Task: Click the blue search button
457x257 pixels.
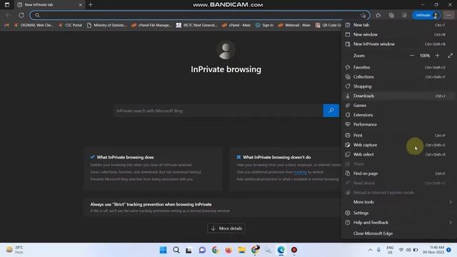Action: (x=331, y=111)
